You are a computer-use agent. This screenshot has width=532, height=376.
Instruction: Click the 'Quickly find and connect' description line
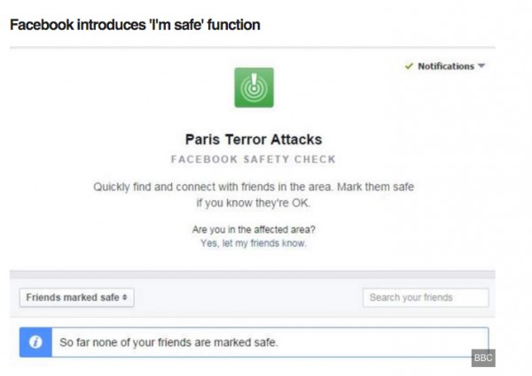[x=254, y=188]
